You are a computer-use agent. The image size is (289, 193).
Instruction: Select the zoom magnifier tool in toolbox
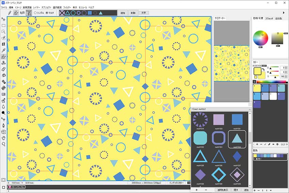[x=3, y=144]
